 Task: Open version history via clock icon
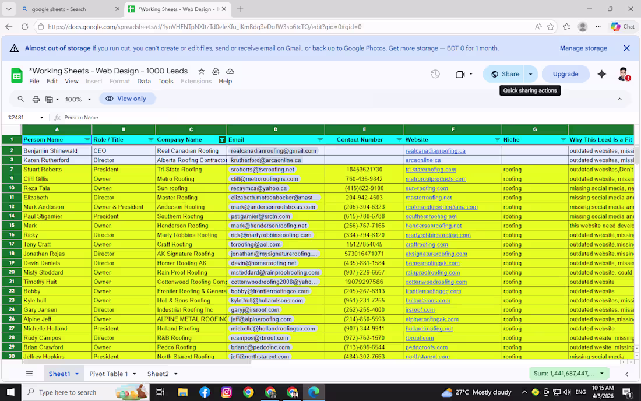pyautogui.click(x=435, y=74)
